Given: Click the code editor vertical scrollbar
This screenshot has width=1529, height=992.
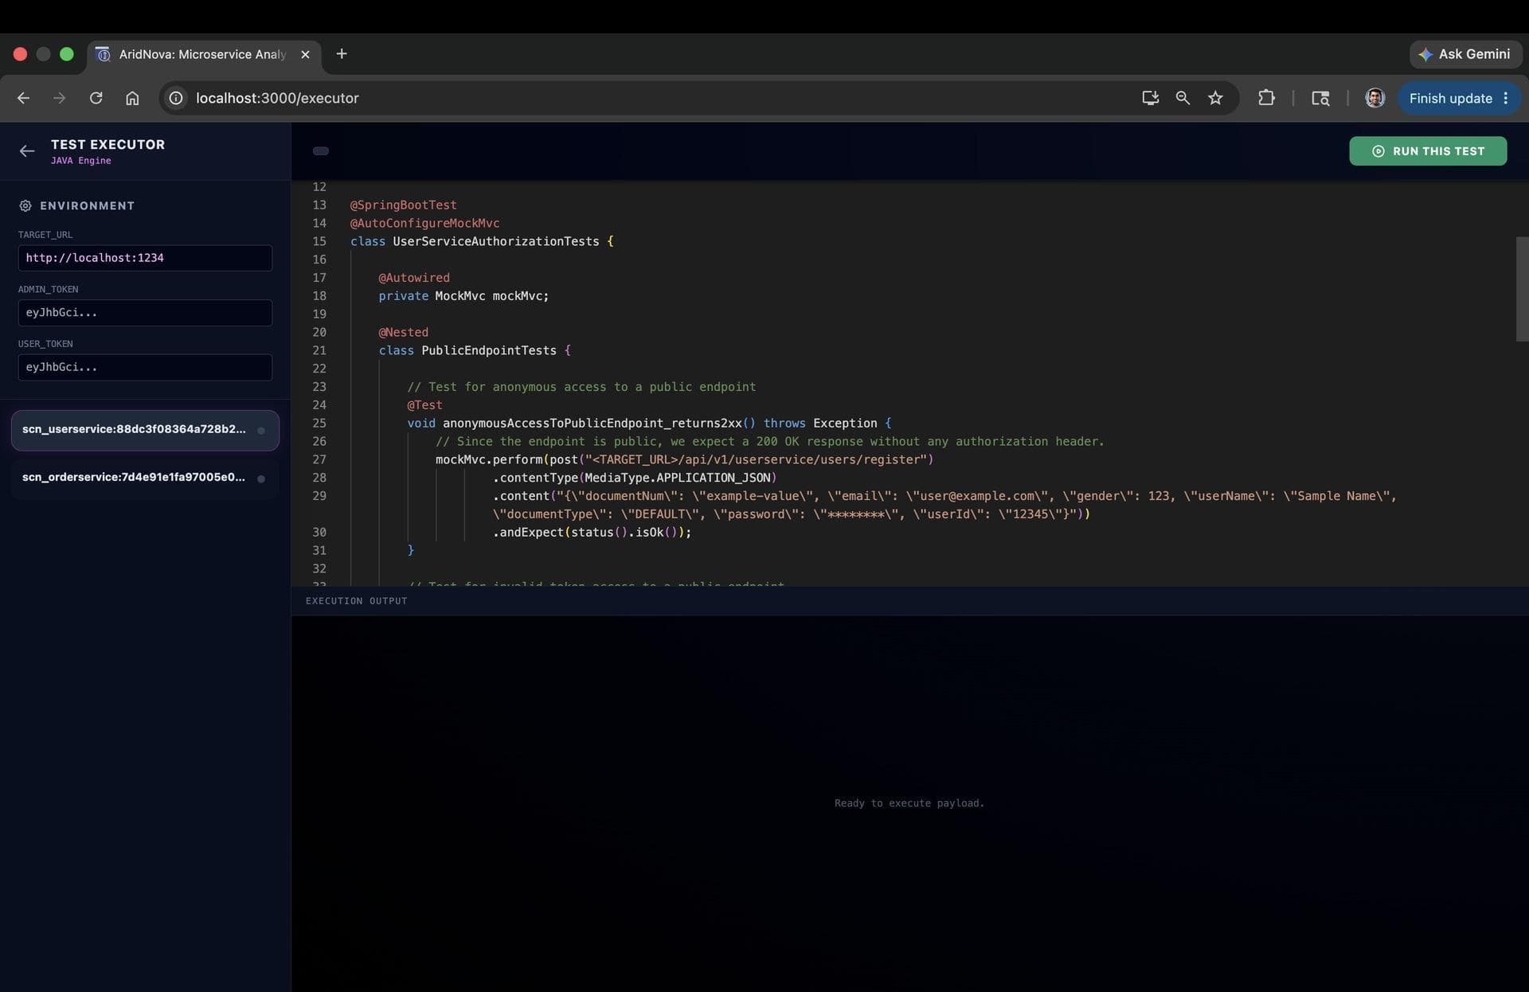Looking at the screenshot, I should tap(1522, 288).
